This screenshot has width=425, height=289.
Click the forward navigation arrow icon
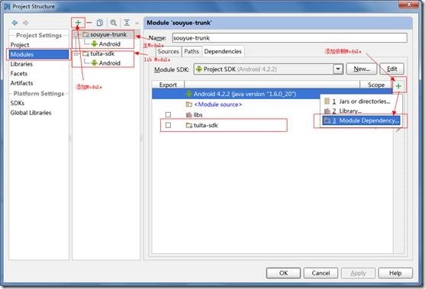[x=26, y=23]
